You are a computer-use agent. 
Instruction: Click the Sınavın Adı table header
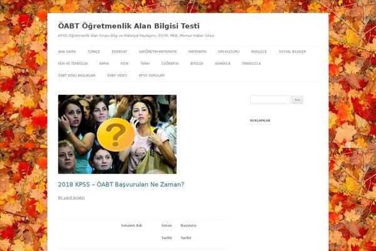(132, 225)
